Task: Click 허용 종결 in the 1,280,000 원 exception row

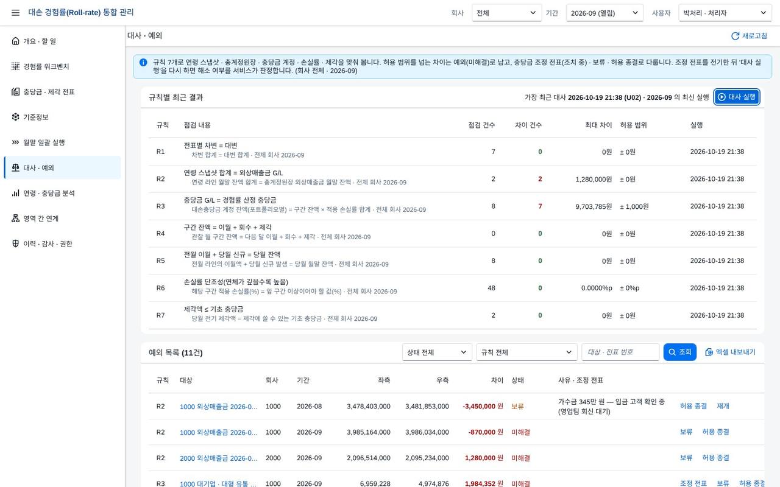Action: [x=715, y=458]
